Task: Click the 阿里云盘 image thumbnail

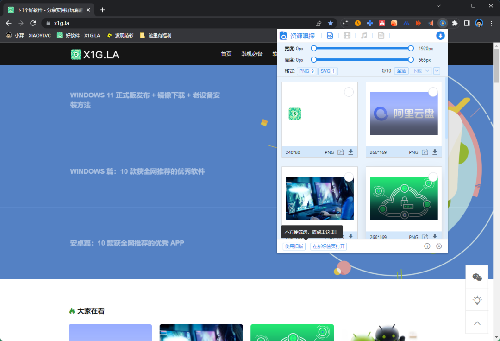Action: (x=404, y=114)
